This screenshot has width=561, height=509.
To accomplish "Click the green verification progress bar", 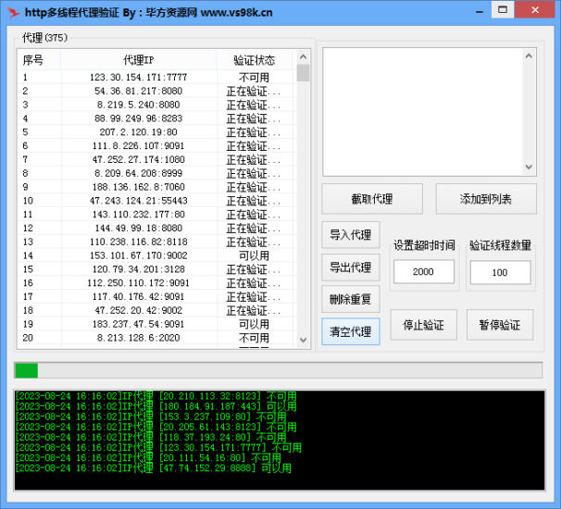I will pyautogui.click(x=279, y=370).
